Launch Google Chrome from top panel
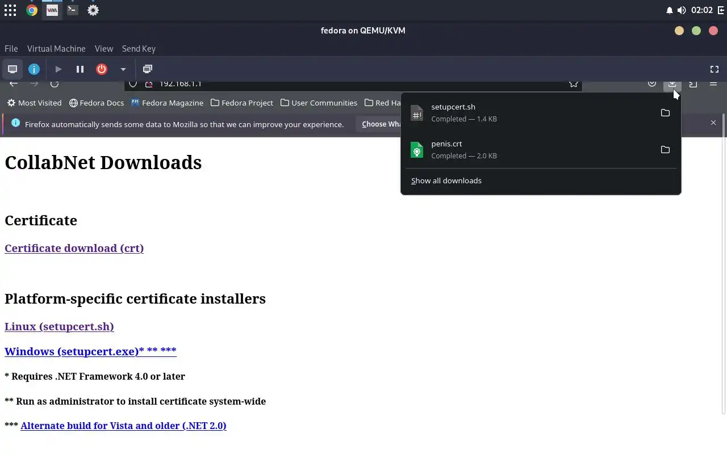 tap(32, 10)
